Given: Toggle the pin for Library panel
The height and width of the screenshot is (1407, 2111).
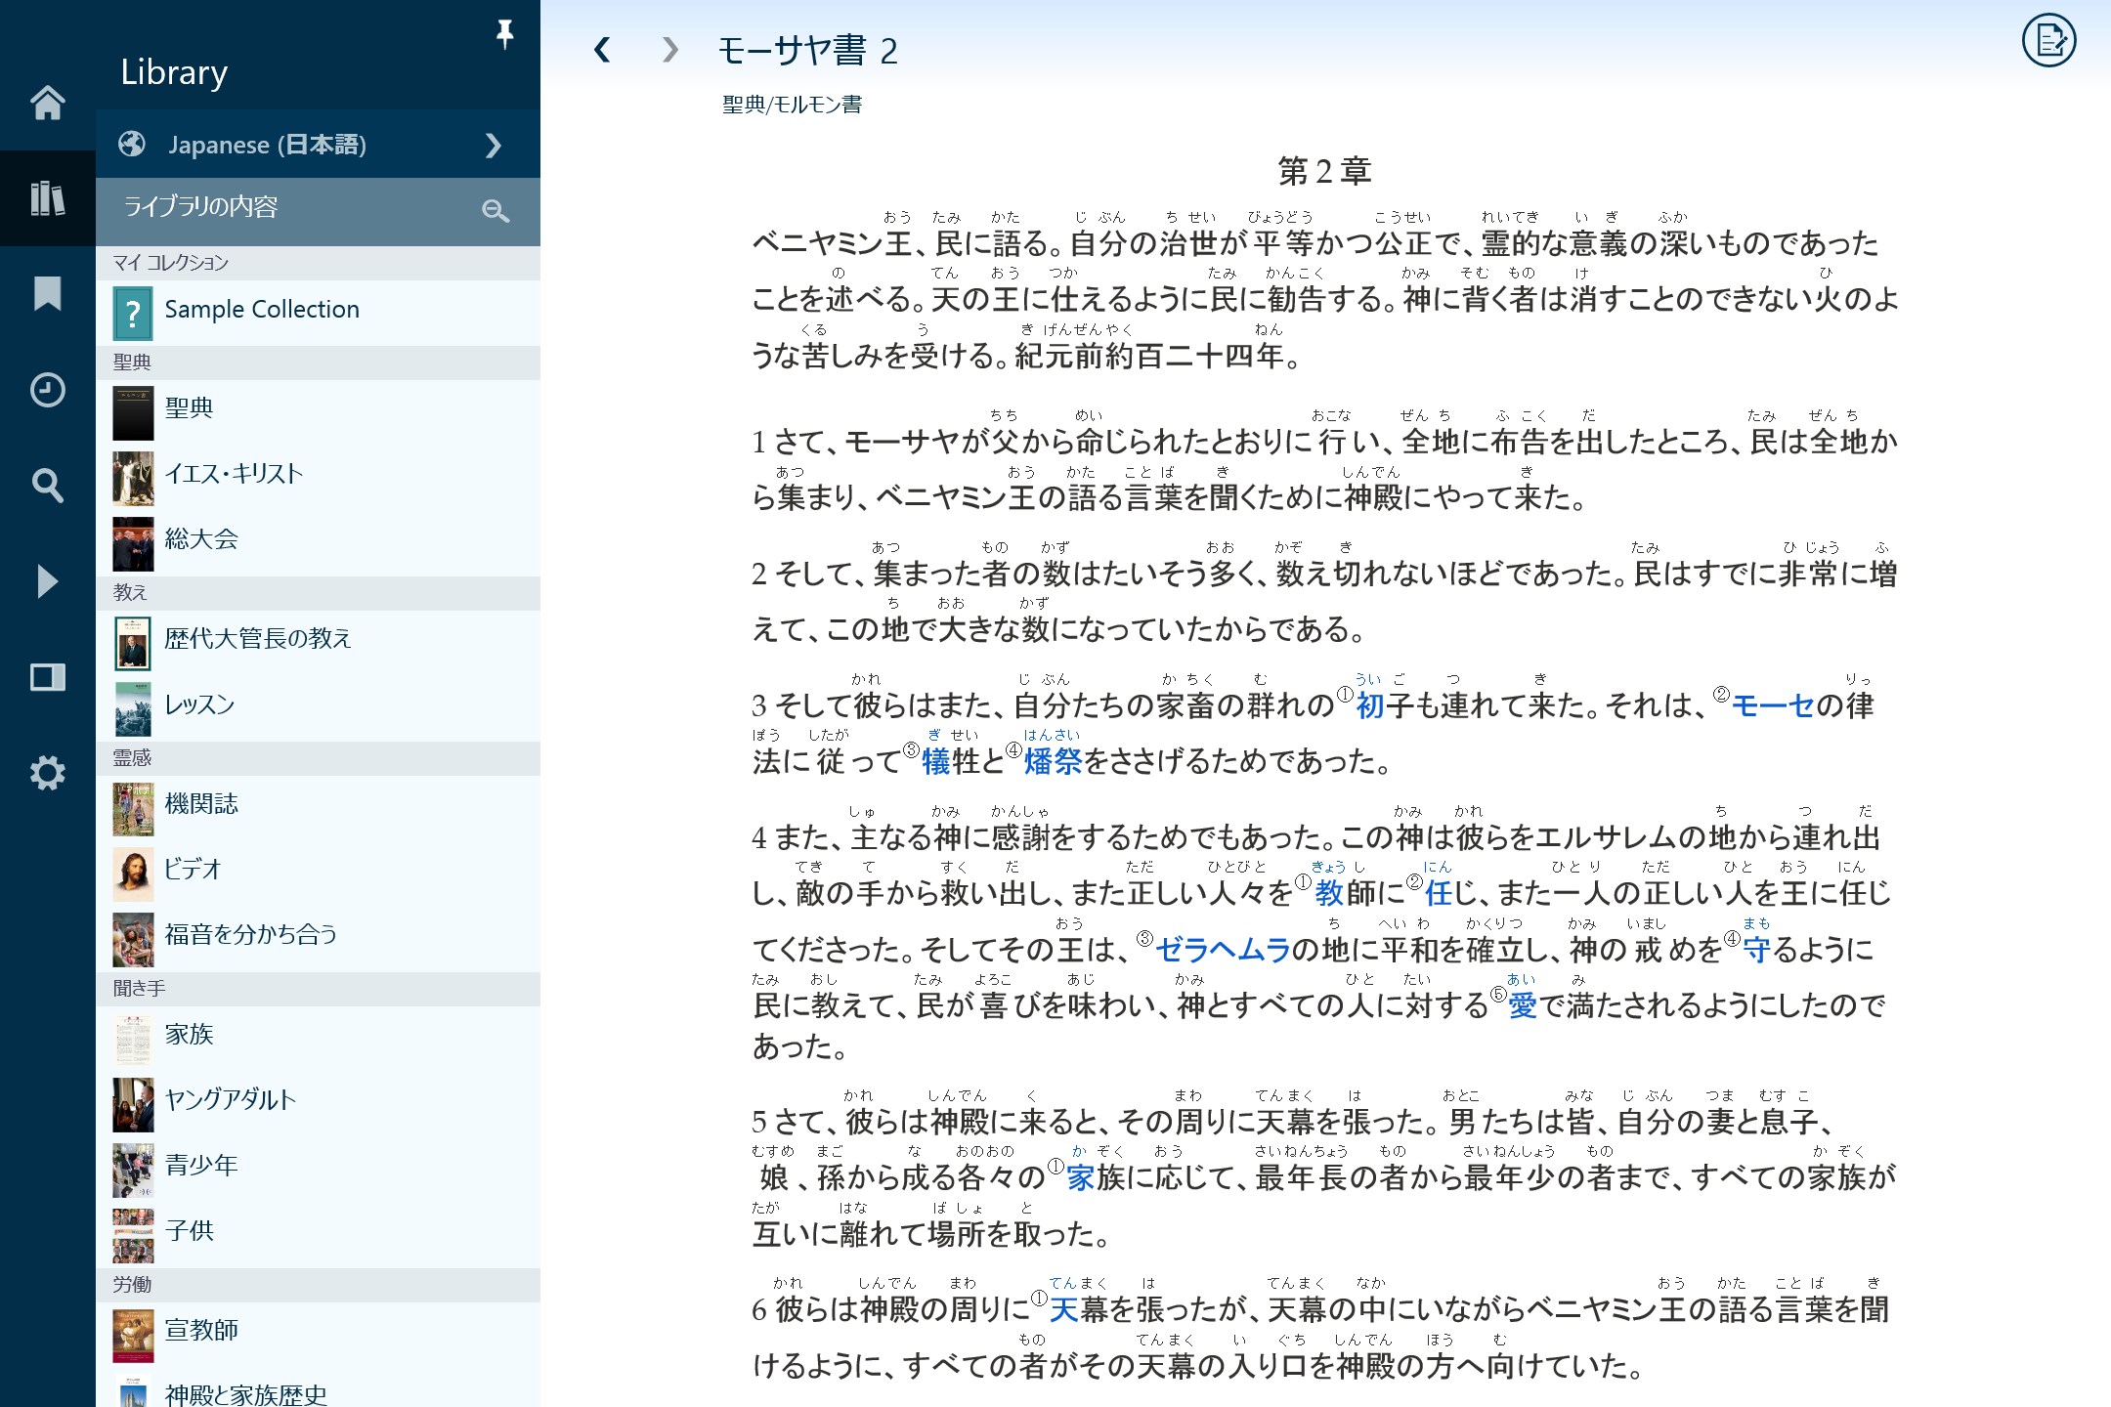Looking at the screenshot, I should pos(504,34).
